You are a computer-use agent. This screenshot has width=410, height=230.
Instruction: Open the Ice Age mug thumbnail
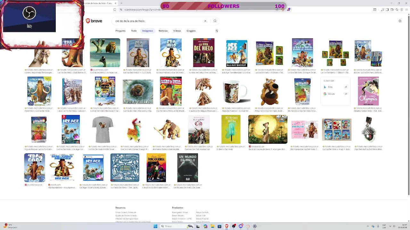236,92
